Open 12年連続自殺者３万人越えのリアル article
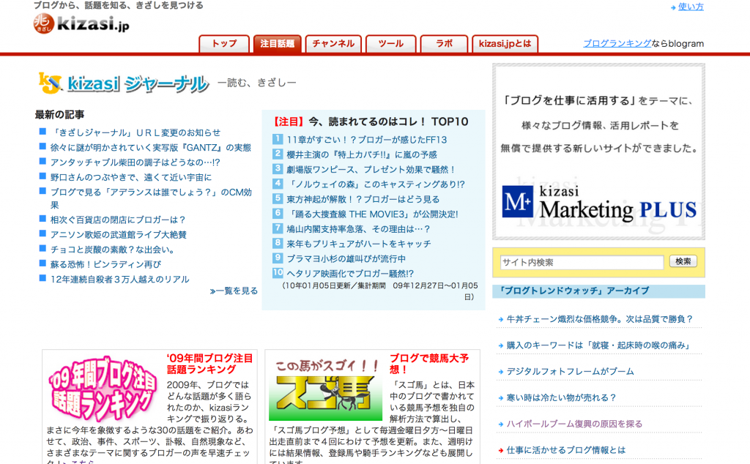Image resolution: width=750 pixels, height=464 pixels. 119,279
